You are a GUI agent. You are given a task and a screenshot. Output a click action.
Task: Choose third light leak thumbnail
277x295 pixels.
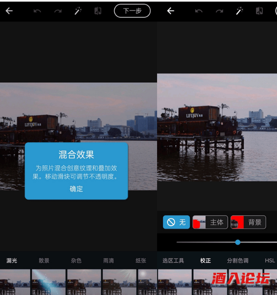point(84,282)
